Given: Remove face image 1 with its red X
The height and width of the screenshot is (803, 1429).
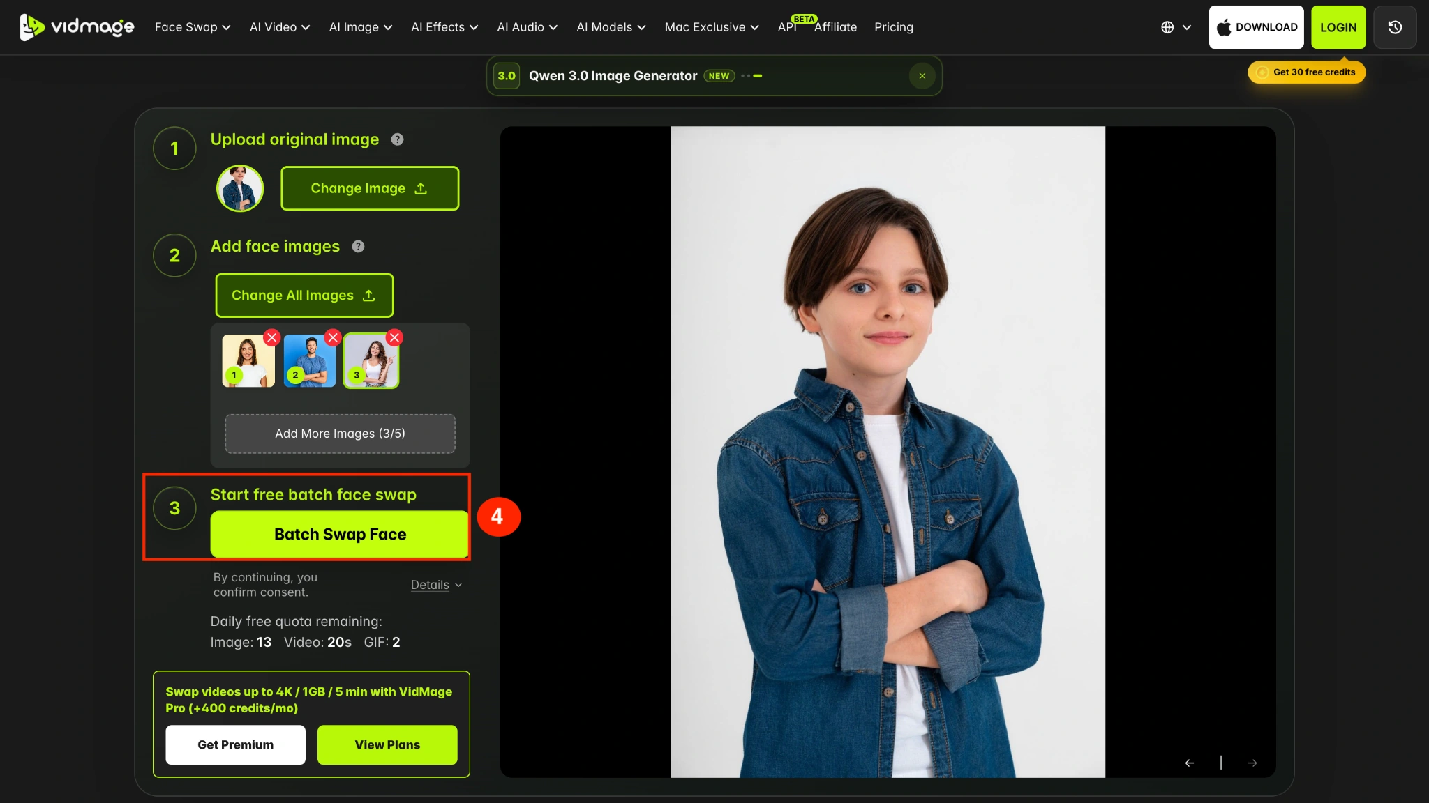Looking at the screenshot, I should 272,338.
